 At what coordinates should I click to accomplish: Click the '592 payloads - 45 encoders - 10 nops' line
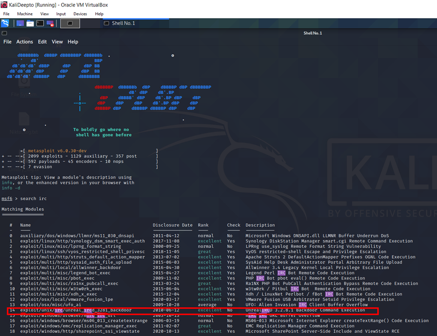76,161
